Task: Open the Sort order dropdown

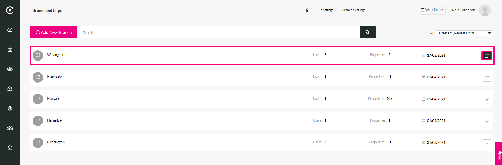Action: click(x=464, y=33)
